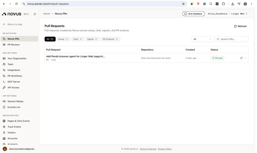Select the Chat tab filter
This screenshot has width=257, height=153.
coord(77,39)
